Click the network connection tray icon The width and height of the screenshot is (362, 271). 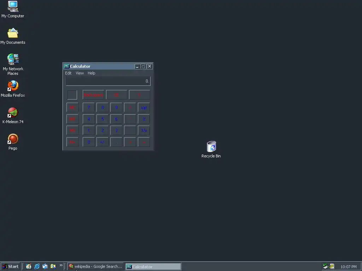coord(326,266)
